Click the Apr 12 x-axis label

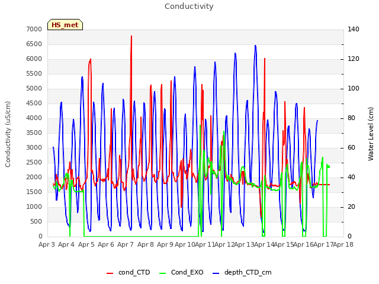pyautogui.click(x=224, y=244)
